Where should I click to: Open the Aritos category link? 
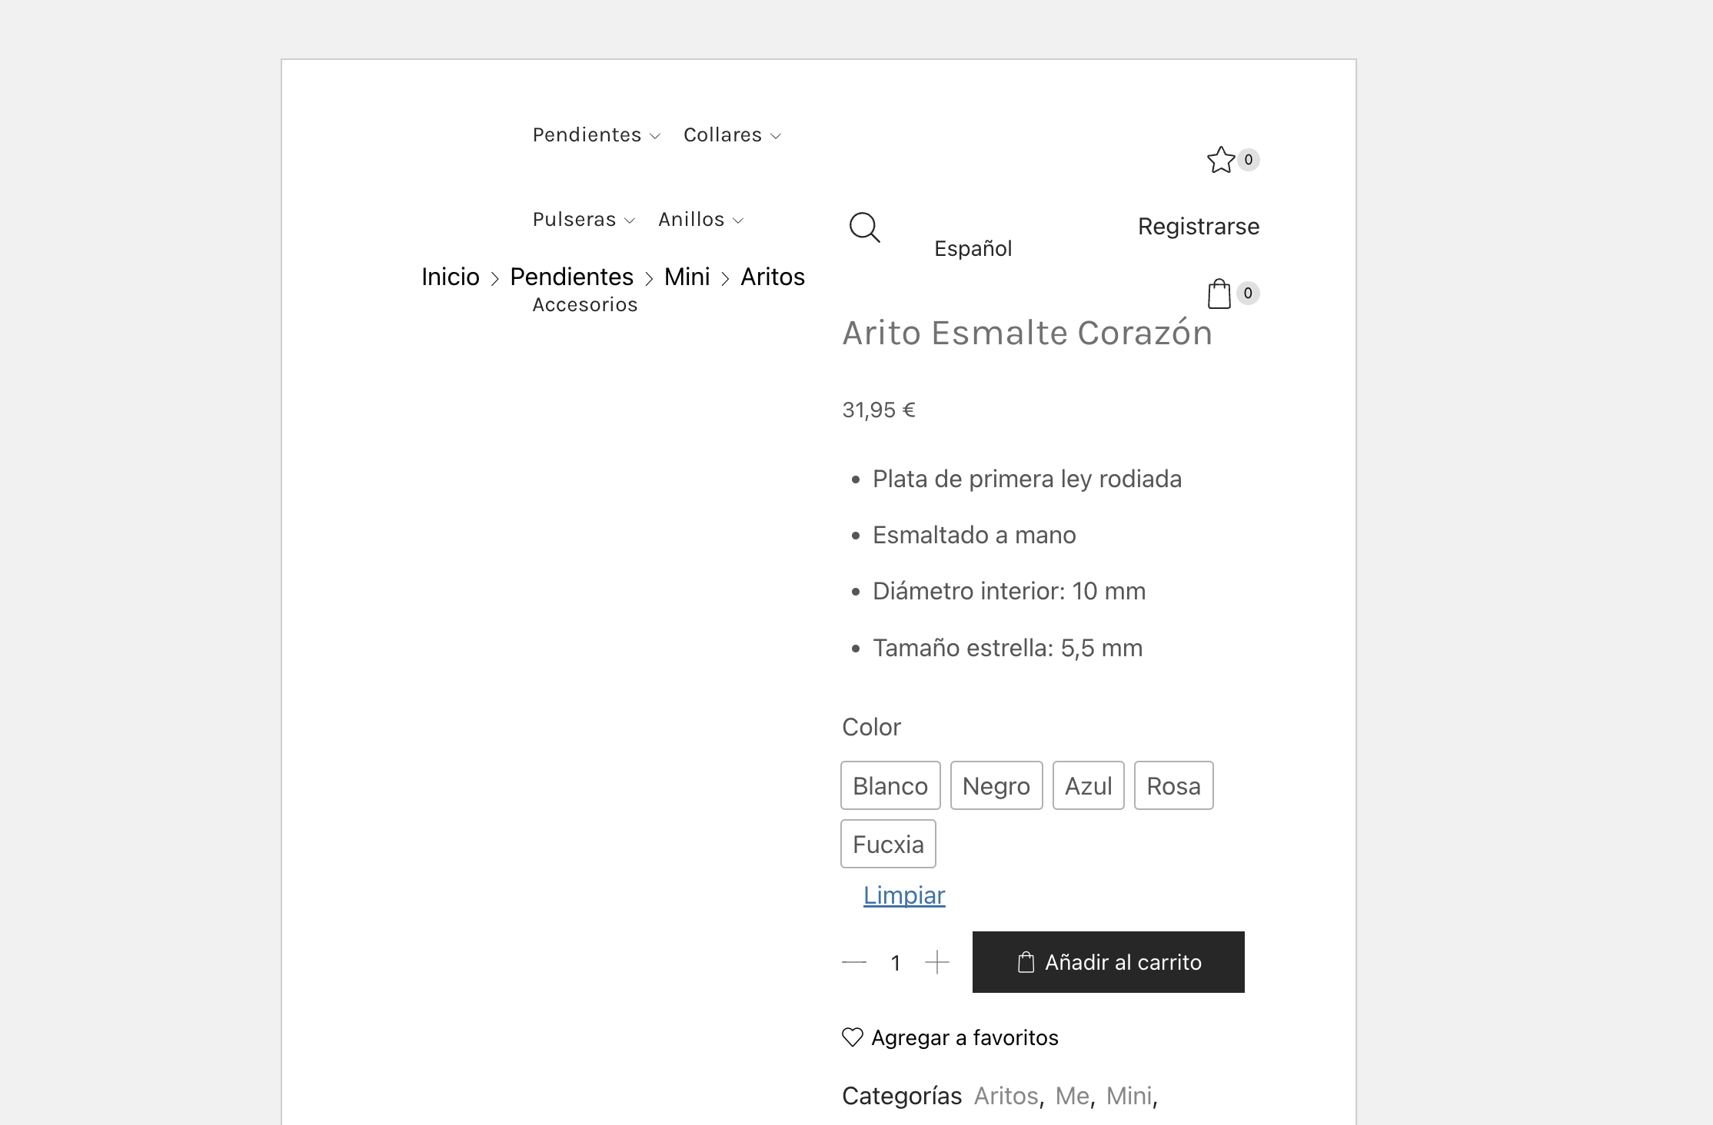[1006, 1096]
